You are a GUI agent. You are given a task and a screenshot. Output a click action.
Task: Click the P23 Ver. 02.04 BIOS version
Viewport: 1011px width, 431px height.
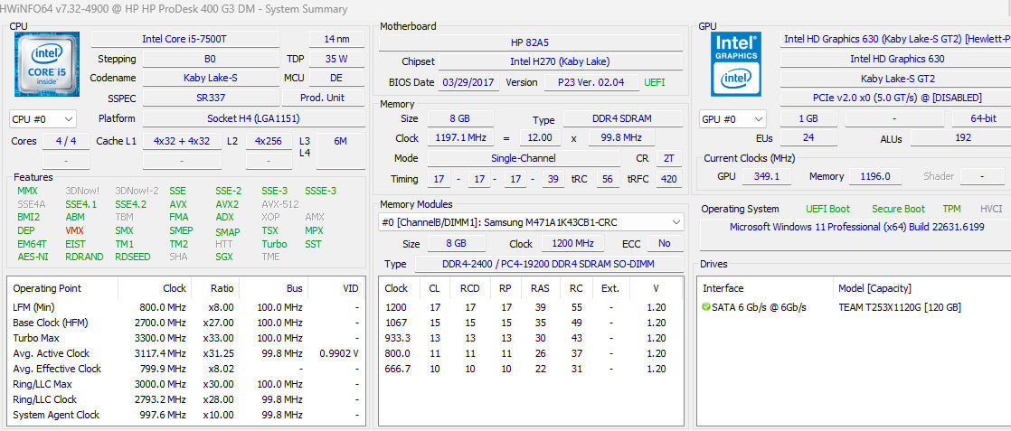(x=591, y=82)
